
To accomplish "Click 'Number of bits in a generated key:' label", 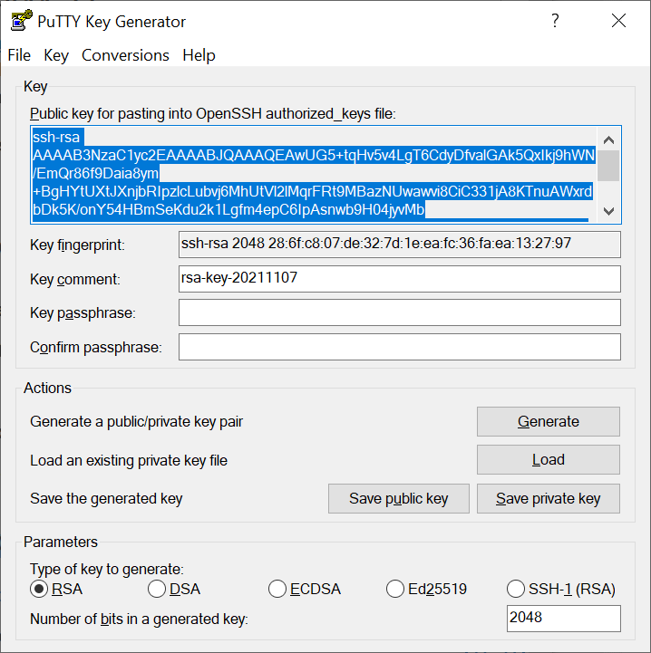I will pos(139,619).
